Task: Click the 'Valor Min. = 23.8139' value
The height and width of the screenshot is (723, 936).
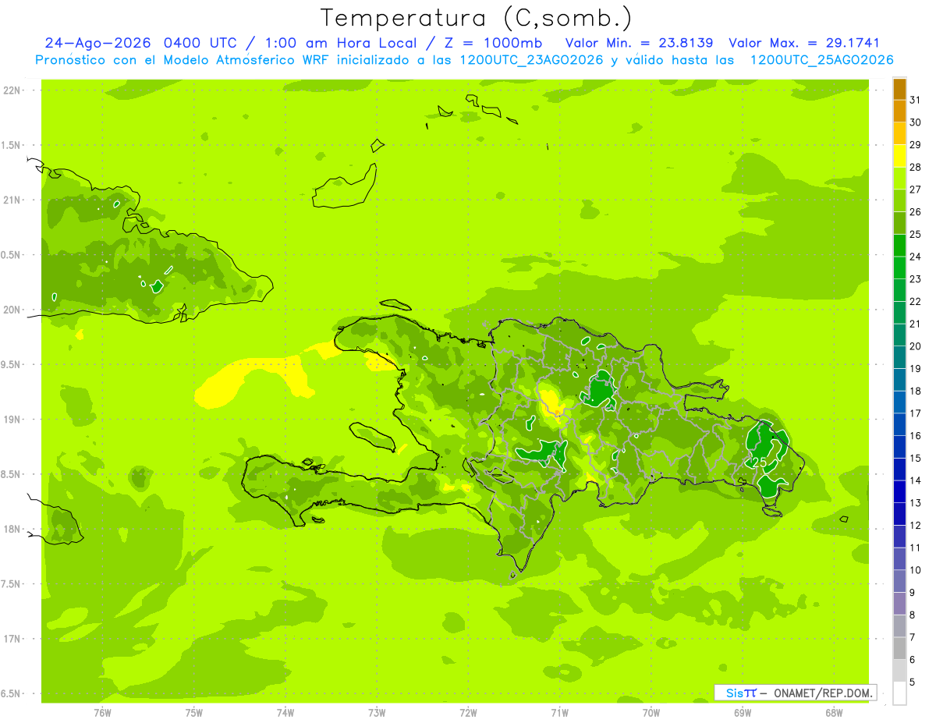Action: point(640,43)
